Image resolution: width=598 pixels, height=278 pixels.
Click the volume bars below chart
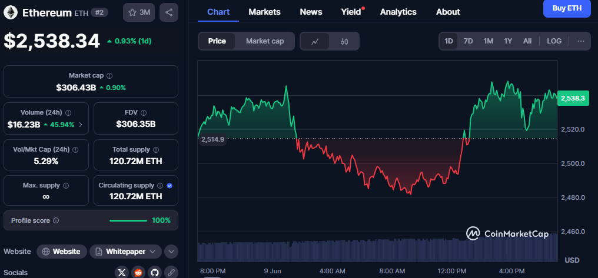[x=377, y=250]
